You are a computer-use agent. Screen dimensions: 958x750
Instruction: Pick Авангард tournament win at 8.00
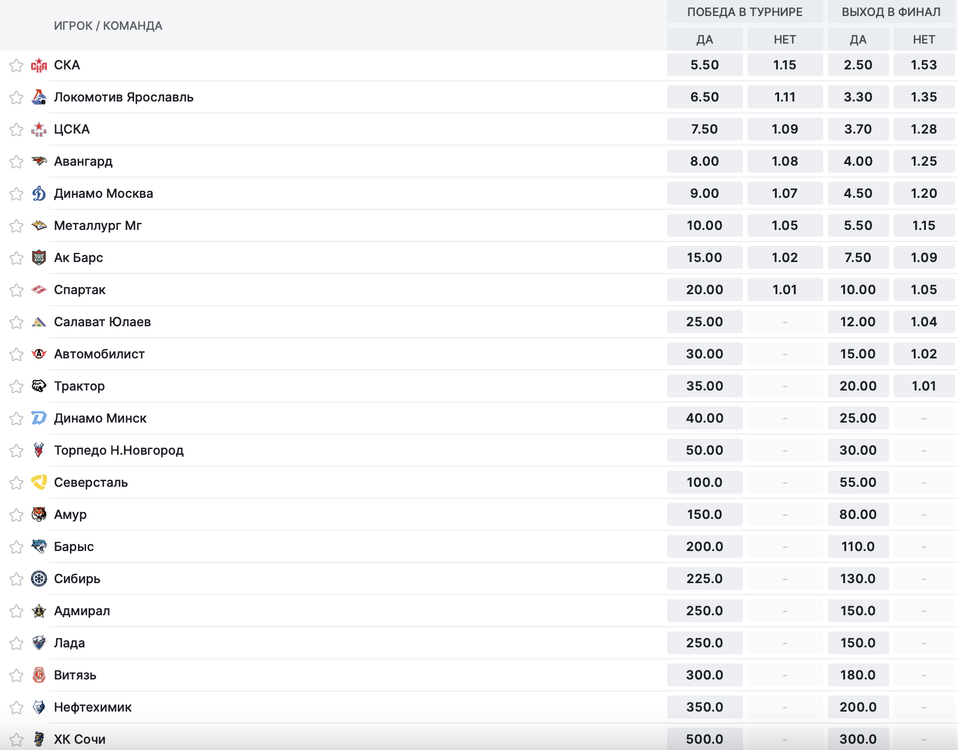click(705, 161)
